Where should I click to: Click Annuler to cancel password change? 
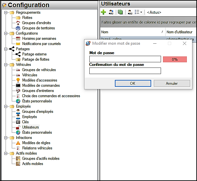172,83
